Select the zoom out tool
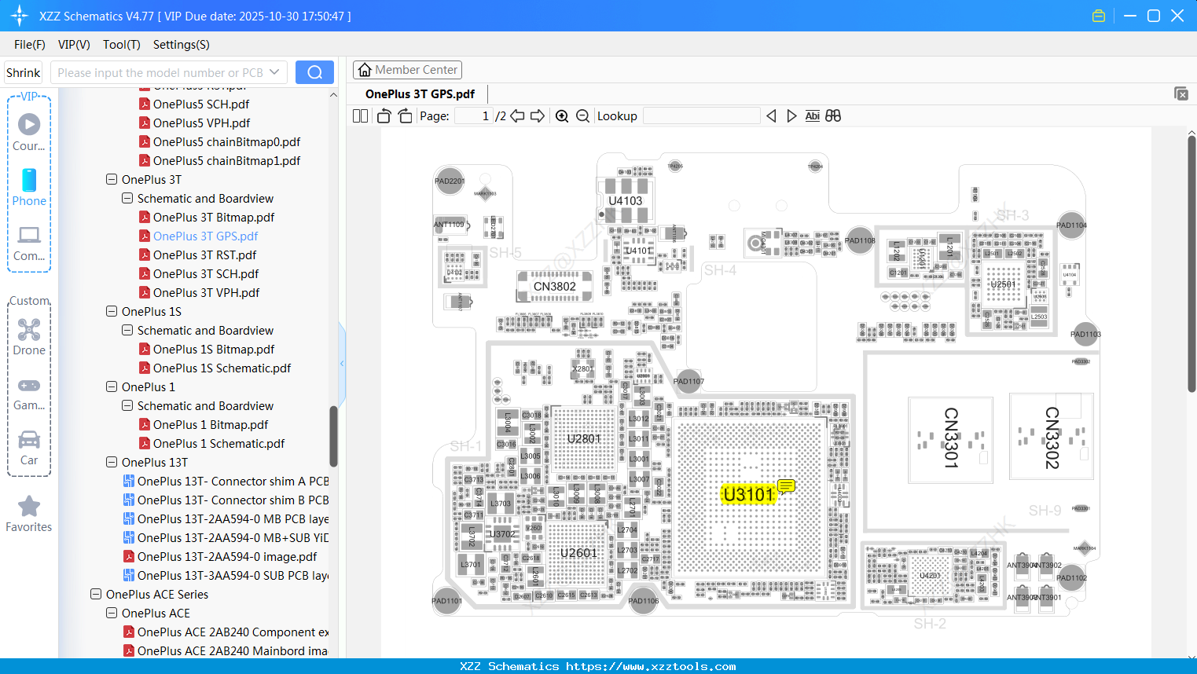 click(582, 115)
